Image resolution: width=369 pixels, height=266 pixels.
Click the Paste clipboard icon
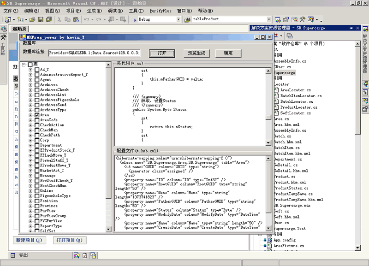tap(76, 19)
